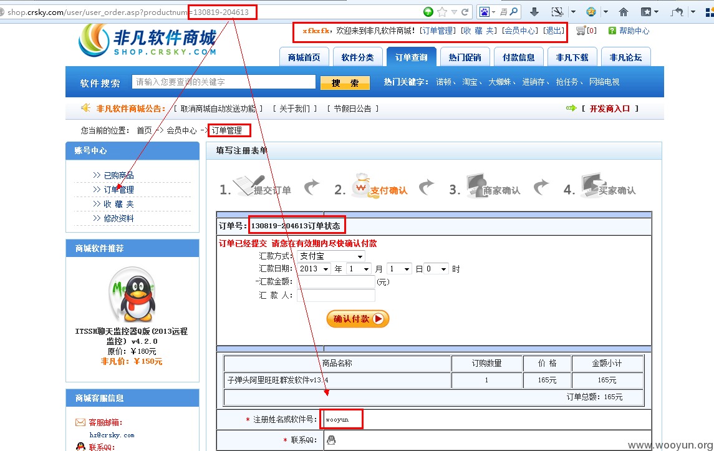Open 关于我们 announcement link
714x451 pixels.
pos(294,109)
